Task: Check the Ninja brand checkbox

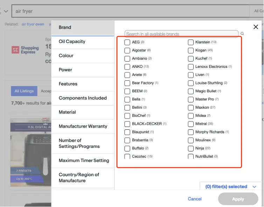Action: pos(190,148)
